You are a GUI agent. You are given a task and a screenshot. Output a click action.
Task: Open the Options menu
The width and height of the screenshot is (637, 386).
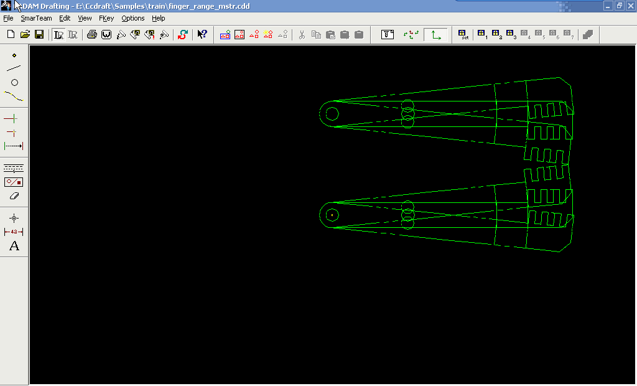[133, 18]
